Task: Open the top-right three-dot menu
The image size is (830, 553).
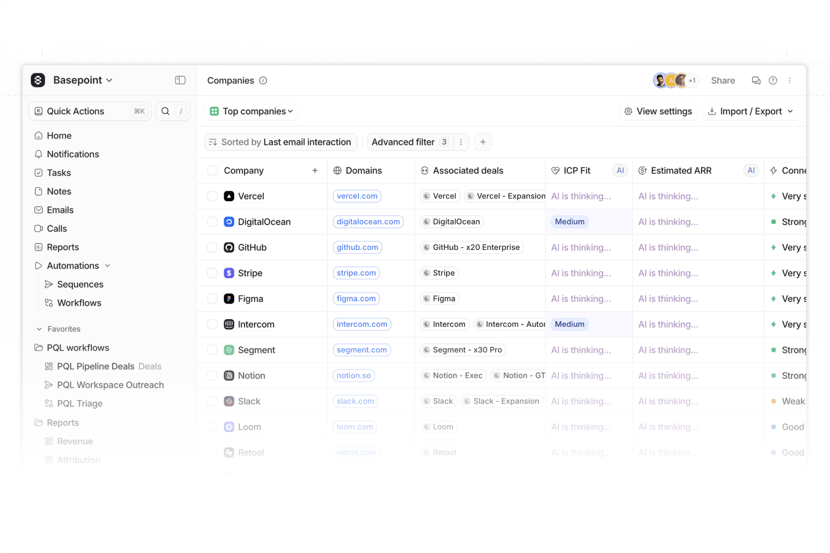Action: point(790,80)
